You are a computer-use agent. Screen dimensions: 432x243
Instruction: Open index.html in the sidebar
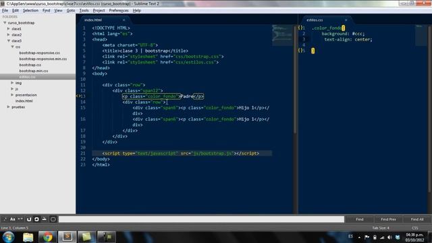pos(24,101)
